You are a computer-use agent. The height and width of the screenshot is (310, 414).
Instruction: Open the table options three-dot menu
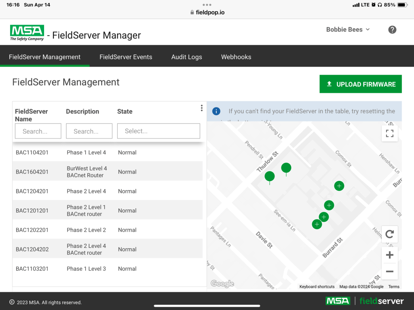[201, 108]
